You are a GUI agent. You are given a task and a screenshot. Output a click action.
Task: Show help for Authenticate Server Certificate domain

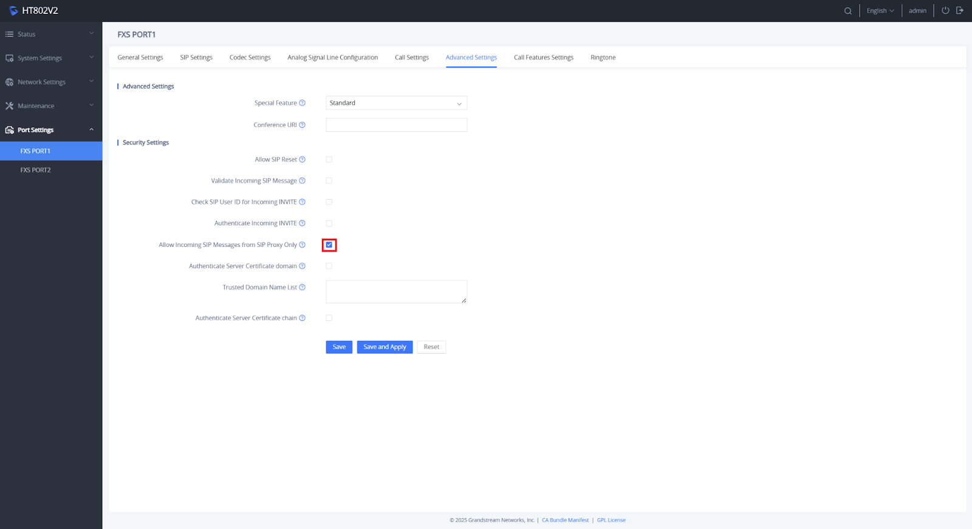point(302,266)
